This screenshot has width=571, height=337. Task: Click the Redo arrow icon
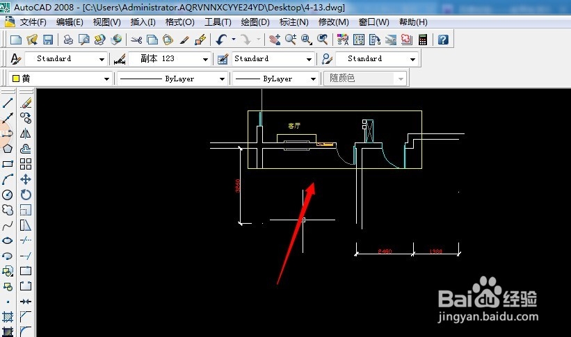click(246, 40)
